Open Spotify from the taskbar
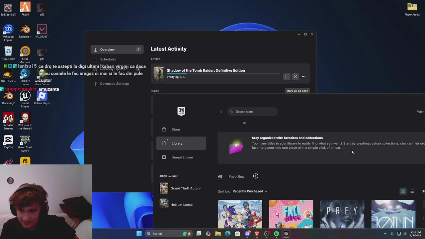Image resolution: width=425 pixels, height=239 pixels. point(276,234)
